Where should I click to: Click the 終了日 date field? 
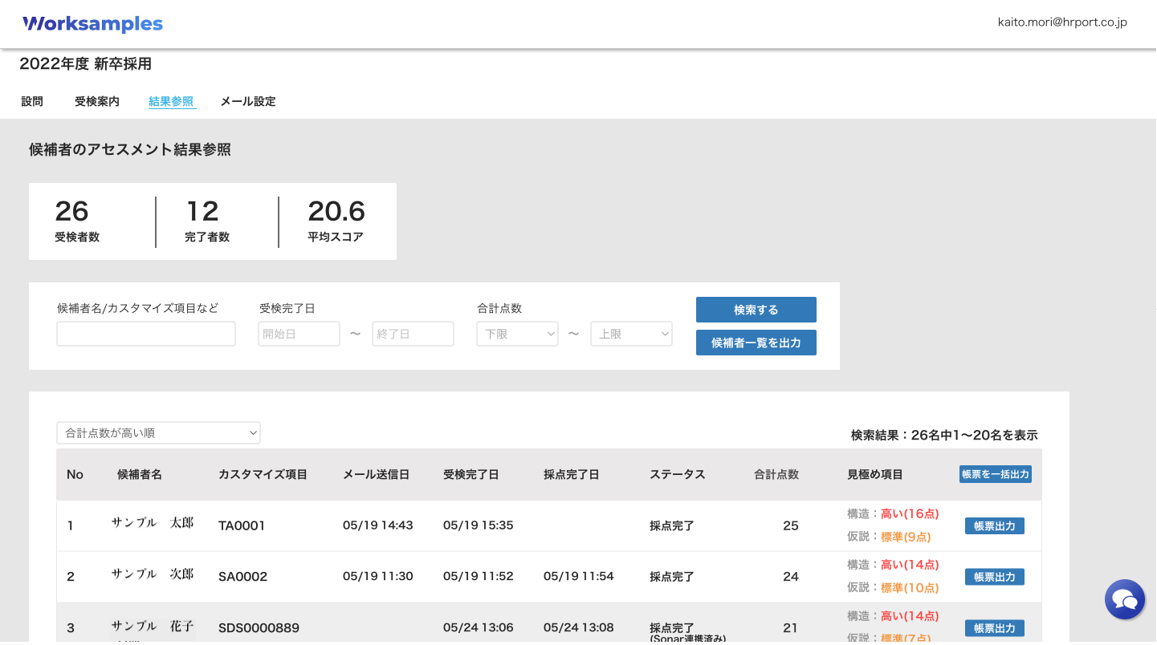(413, 334)
